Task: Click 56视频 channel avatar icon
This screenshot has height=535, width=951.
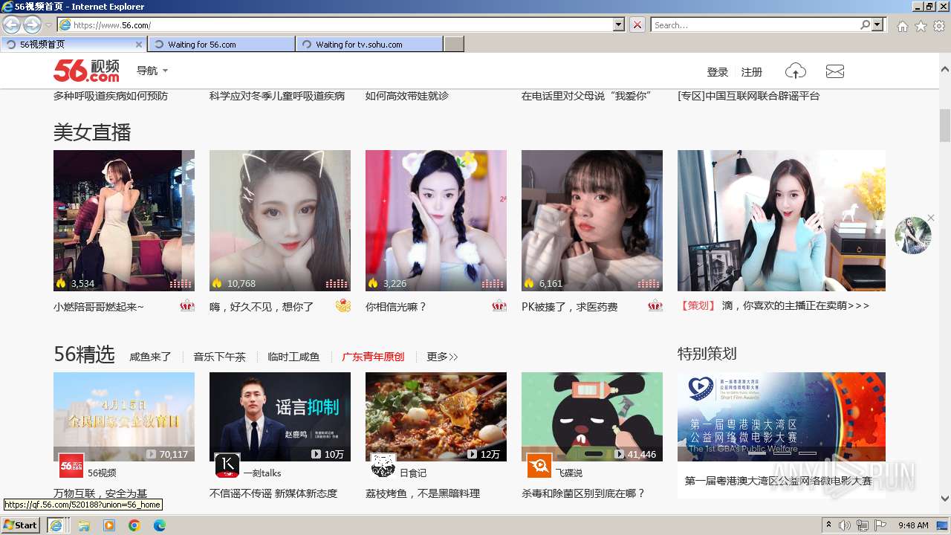Action: (x=71, y=465)
